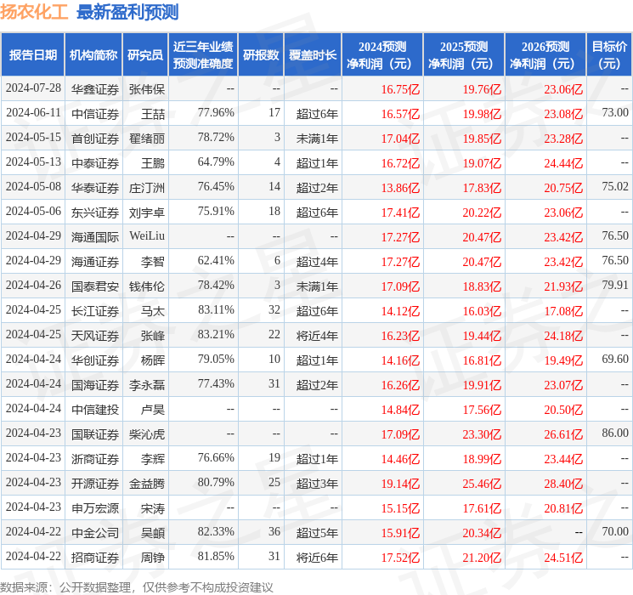Viewport: 633px width, 595px height.
Task: Click the 研报数 column header
Action: (261, 54)
